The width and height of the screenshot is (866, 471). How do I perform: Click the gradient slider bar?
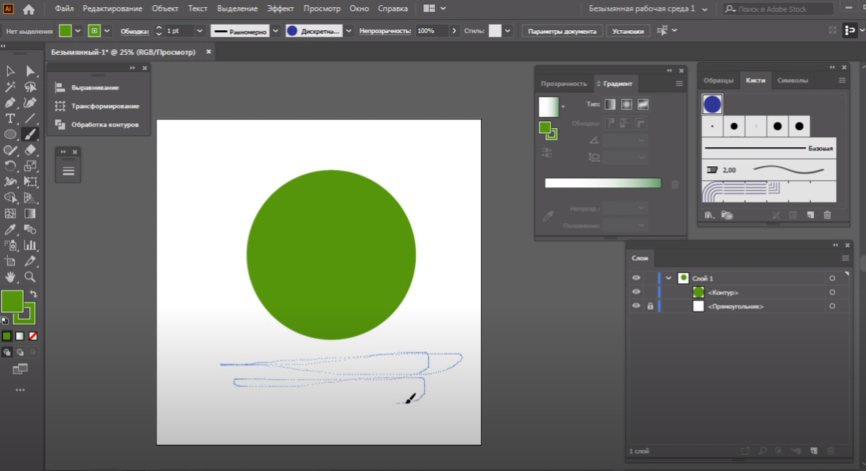tap(603, 183)
